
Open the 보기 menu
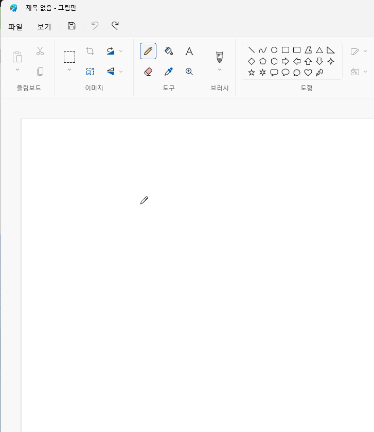(44, 27)
